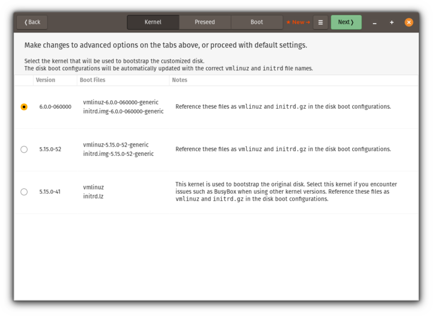Select the Kernel tab
Viewport: 433px width, 316px height.
(x=152, y=22)
